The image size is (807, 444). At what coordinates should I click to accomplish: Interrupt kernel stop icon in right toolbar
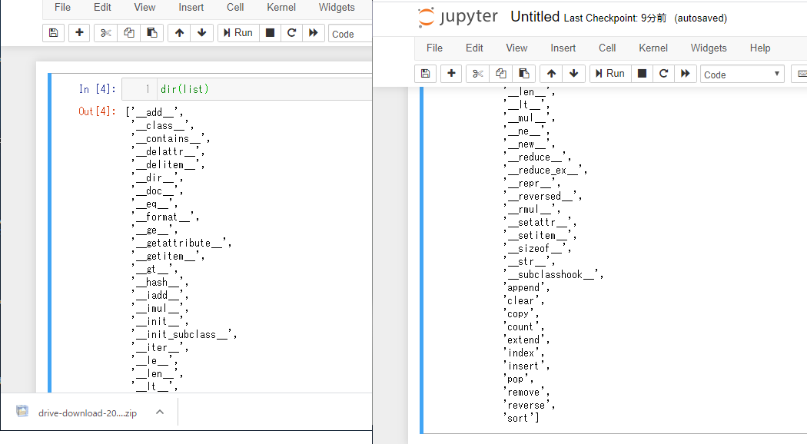pyautogui.click(x=642, y=74)
